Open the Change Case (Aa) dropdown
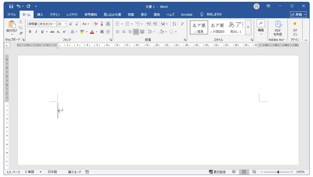The image size is (313, 177). pyautogui.click(x=86, y=24)
